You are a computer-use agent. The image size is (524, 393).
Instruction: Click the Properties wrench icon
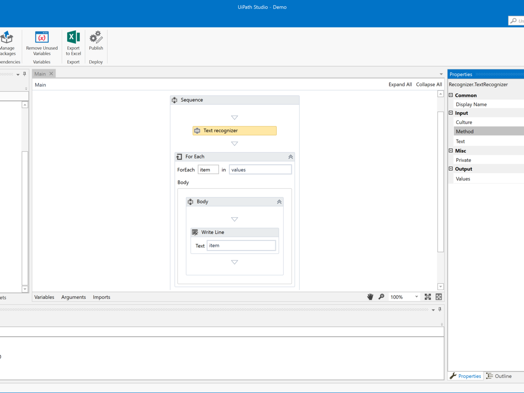click(453, 376)
